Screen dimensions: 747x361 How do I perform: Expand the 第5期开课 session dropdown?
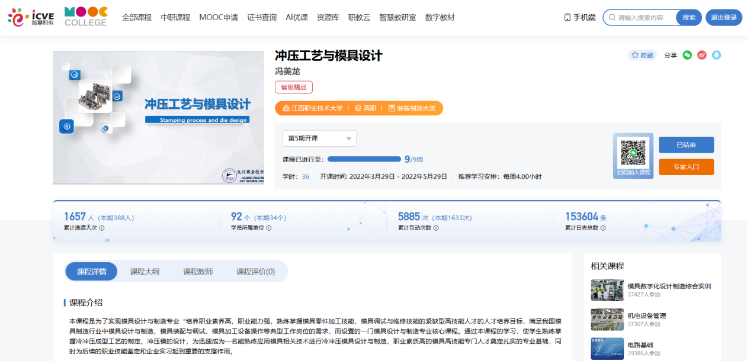[319, 138]
